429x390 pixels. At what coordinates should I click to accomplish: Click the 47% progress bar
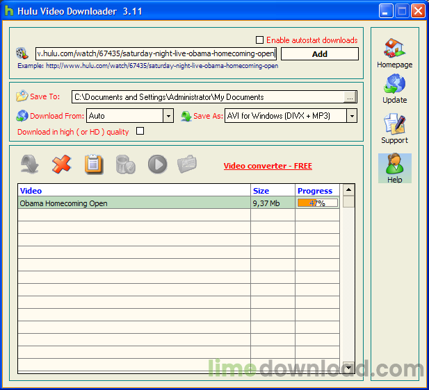317,203
